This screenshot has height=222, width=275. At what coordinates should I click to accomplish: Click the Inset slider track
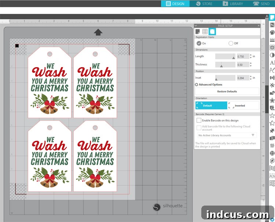(225, 78)
